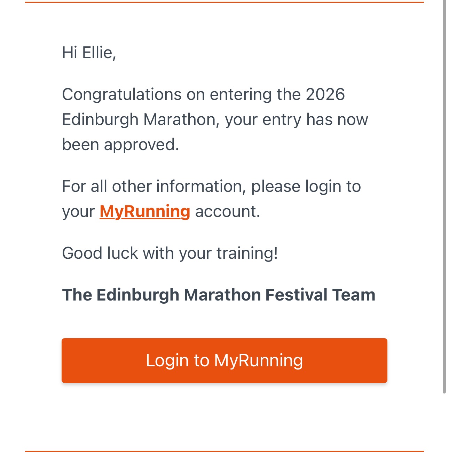
Task: Click the word Team ending the signature
Action: pyautogui.click(x=354, y=295)
